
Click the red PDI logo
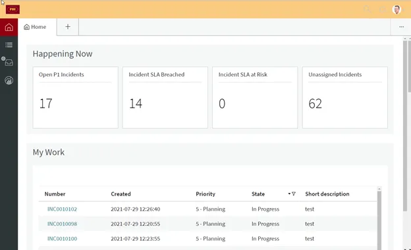click(x=13, y=9)
